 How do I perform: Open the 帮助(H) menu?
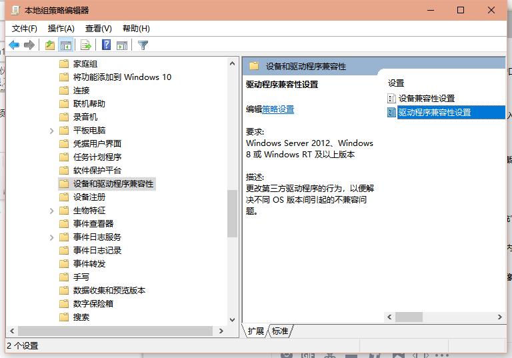pos(136,29)
